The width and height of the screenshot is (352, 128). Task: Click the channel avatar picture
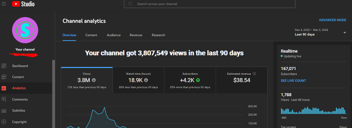pyautogui.click(x=25, y=30)
